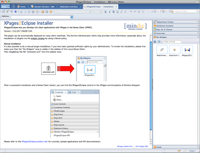Open the new document icon dropdown arrow
This screenshot has height=153, width=200.
click(x=40, y=12)
